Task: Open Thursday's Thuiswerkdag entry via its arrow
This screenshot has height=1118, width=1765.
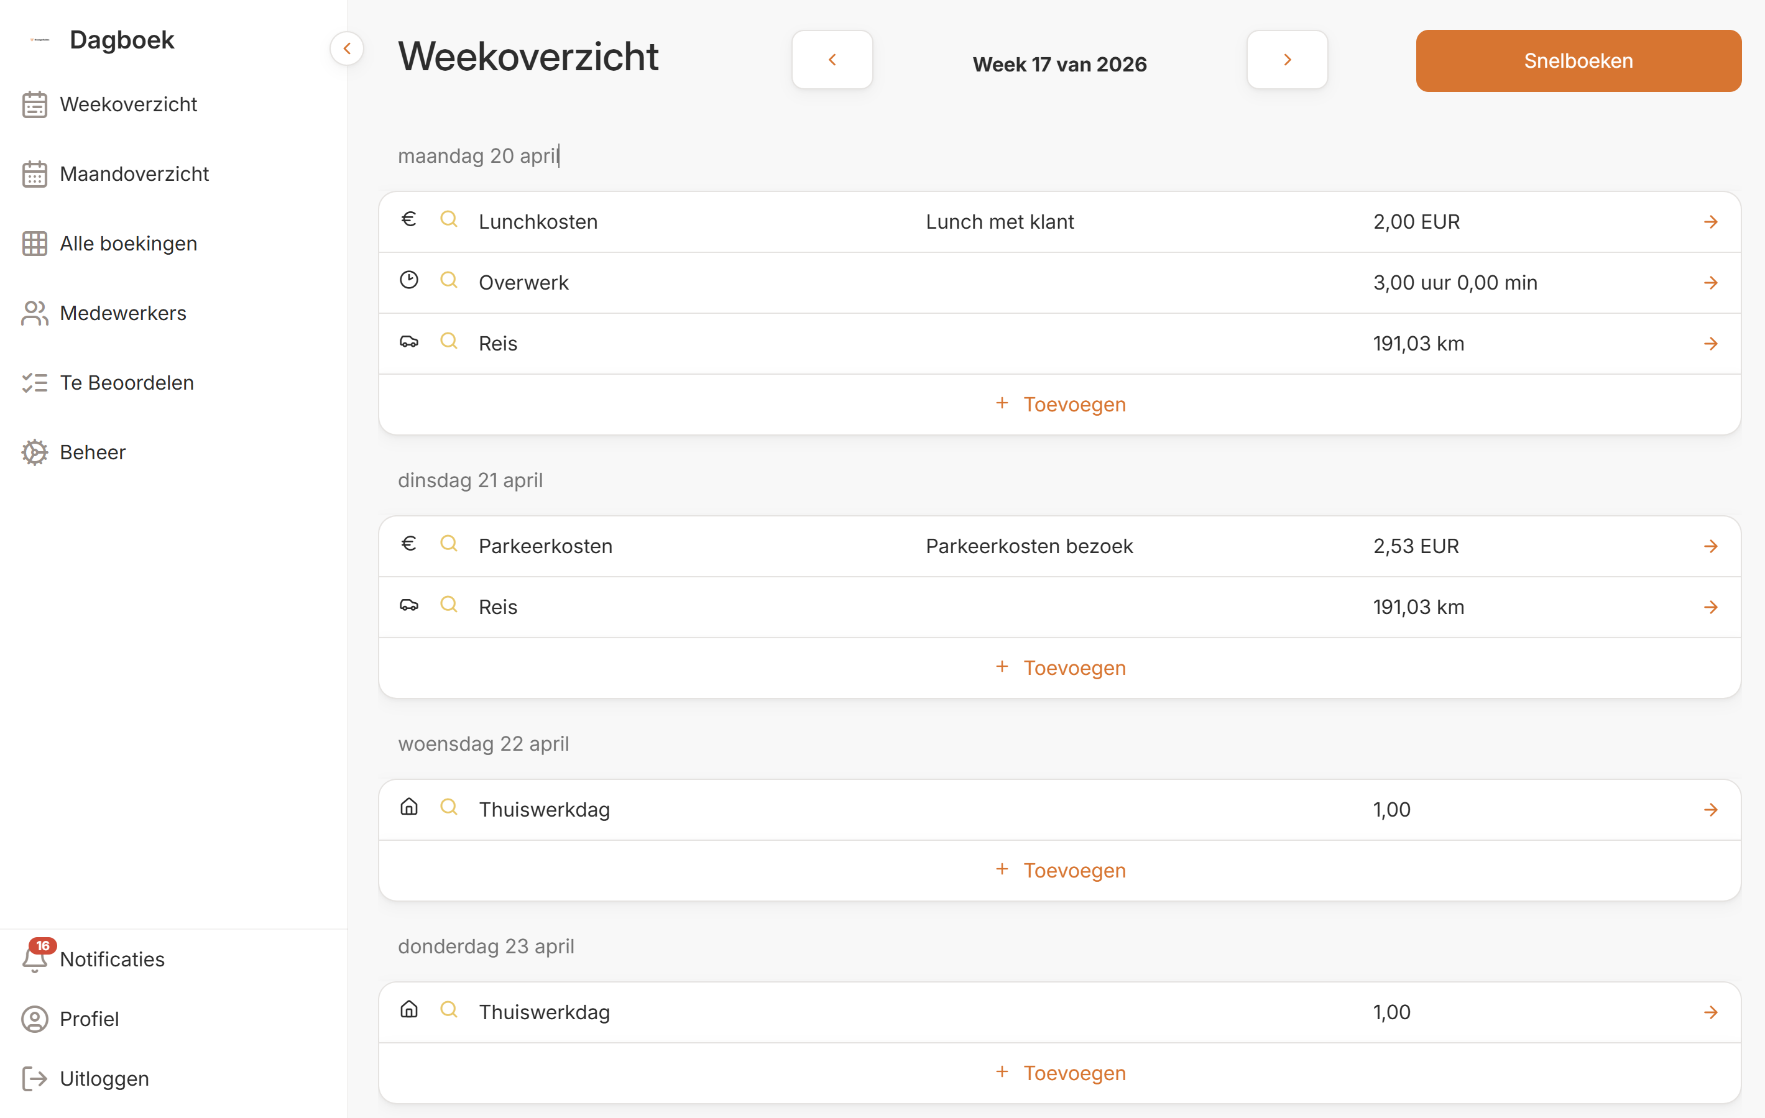Action: click(x=1711, y=1012)
